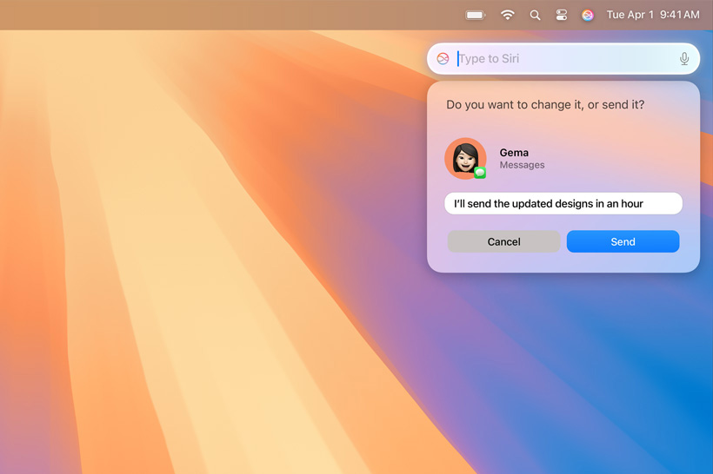713x474 pixels.
Task: Click the Siri icon in the menu bar
Action: click(x=588, y=15)
